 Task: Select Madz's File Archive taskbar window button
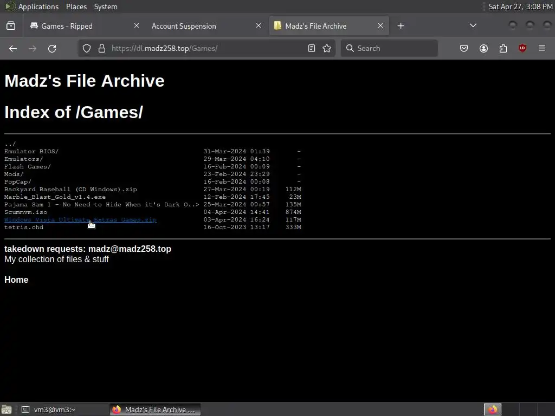coord(155,409)
